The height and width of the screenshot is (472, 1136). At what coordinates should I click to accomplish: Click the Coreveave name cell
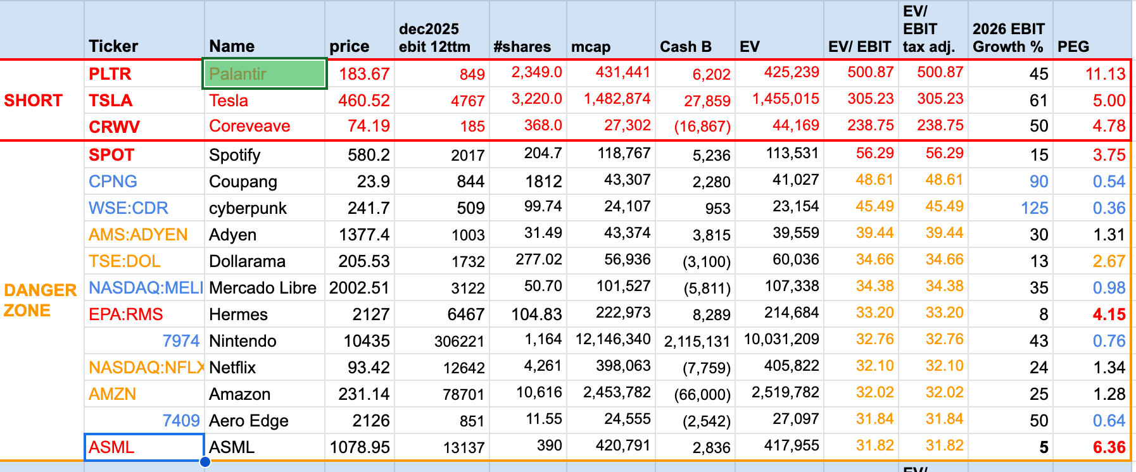265,127
